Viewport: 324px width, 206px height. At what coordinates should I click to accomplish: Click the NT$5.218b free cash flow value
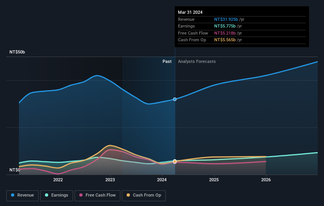pos(225,33)
